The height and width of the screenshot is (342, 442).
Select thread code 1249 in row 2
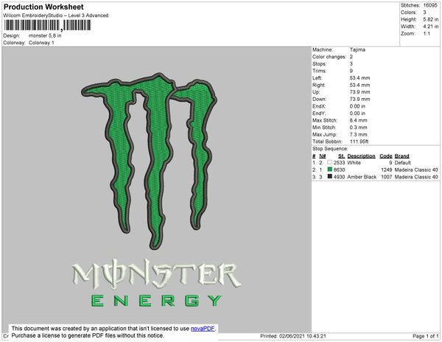point(387,170)
